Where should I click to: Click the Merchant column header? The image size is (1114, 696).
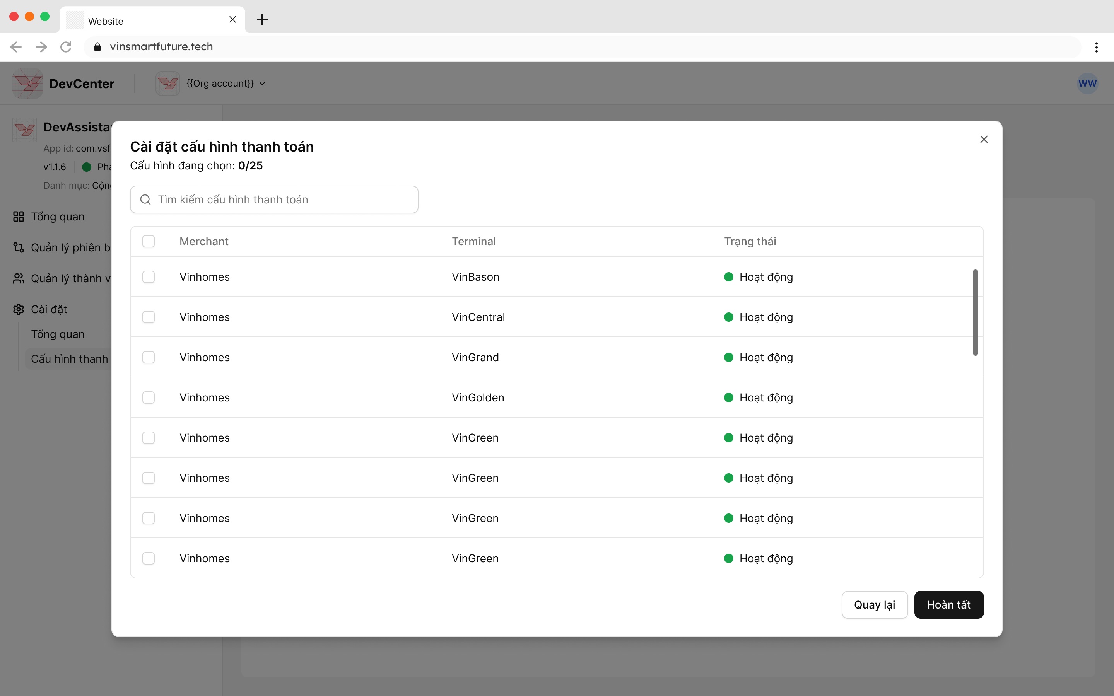pyautogui.click(x=204, y=241)
